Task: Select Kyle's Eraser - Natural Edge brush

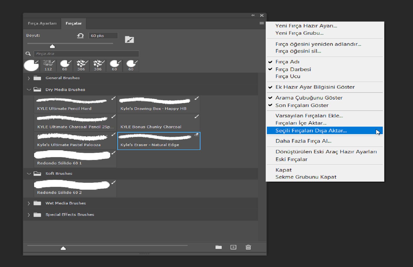Action: coord(159,141)
